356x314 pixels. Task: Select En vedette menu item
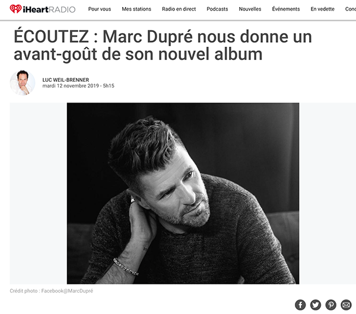pyautogui.click(x=322, y=9)
